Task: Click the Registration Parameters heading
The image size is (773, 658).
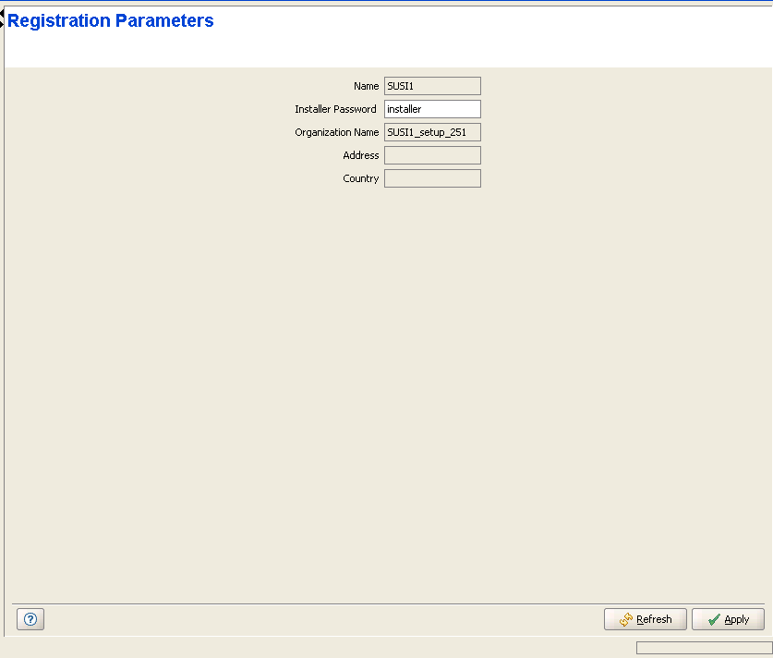Action: coord(111,21)
